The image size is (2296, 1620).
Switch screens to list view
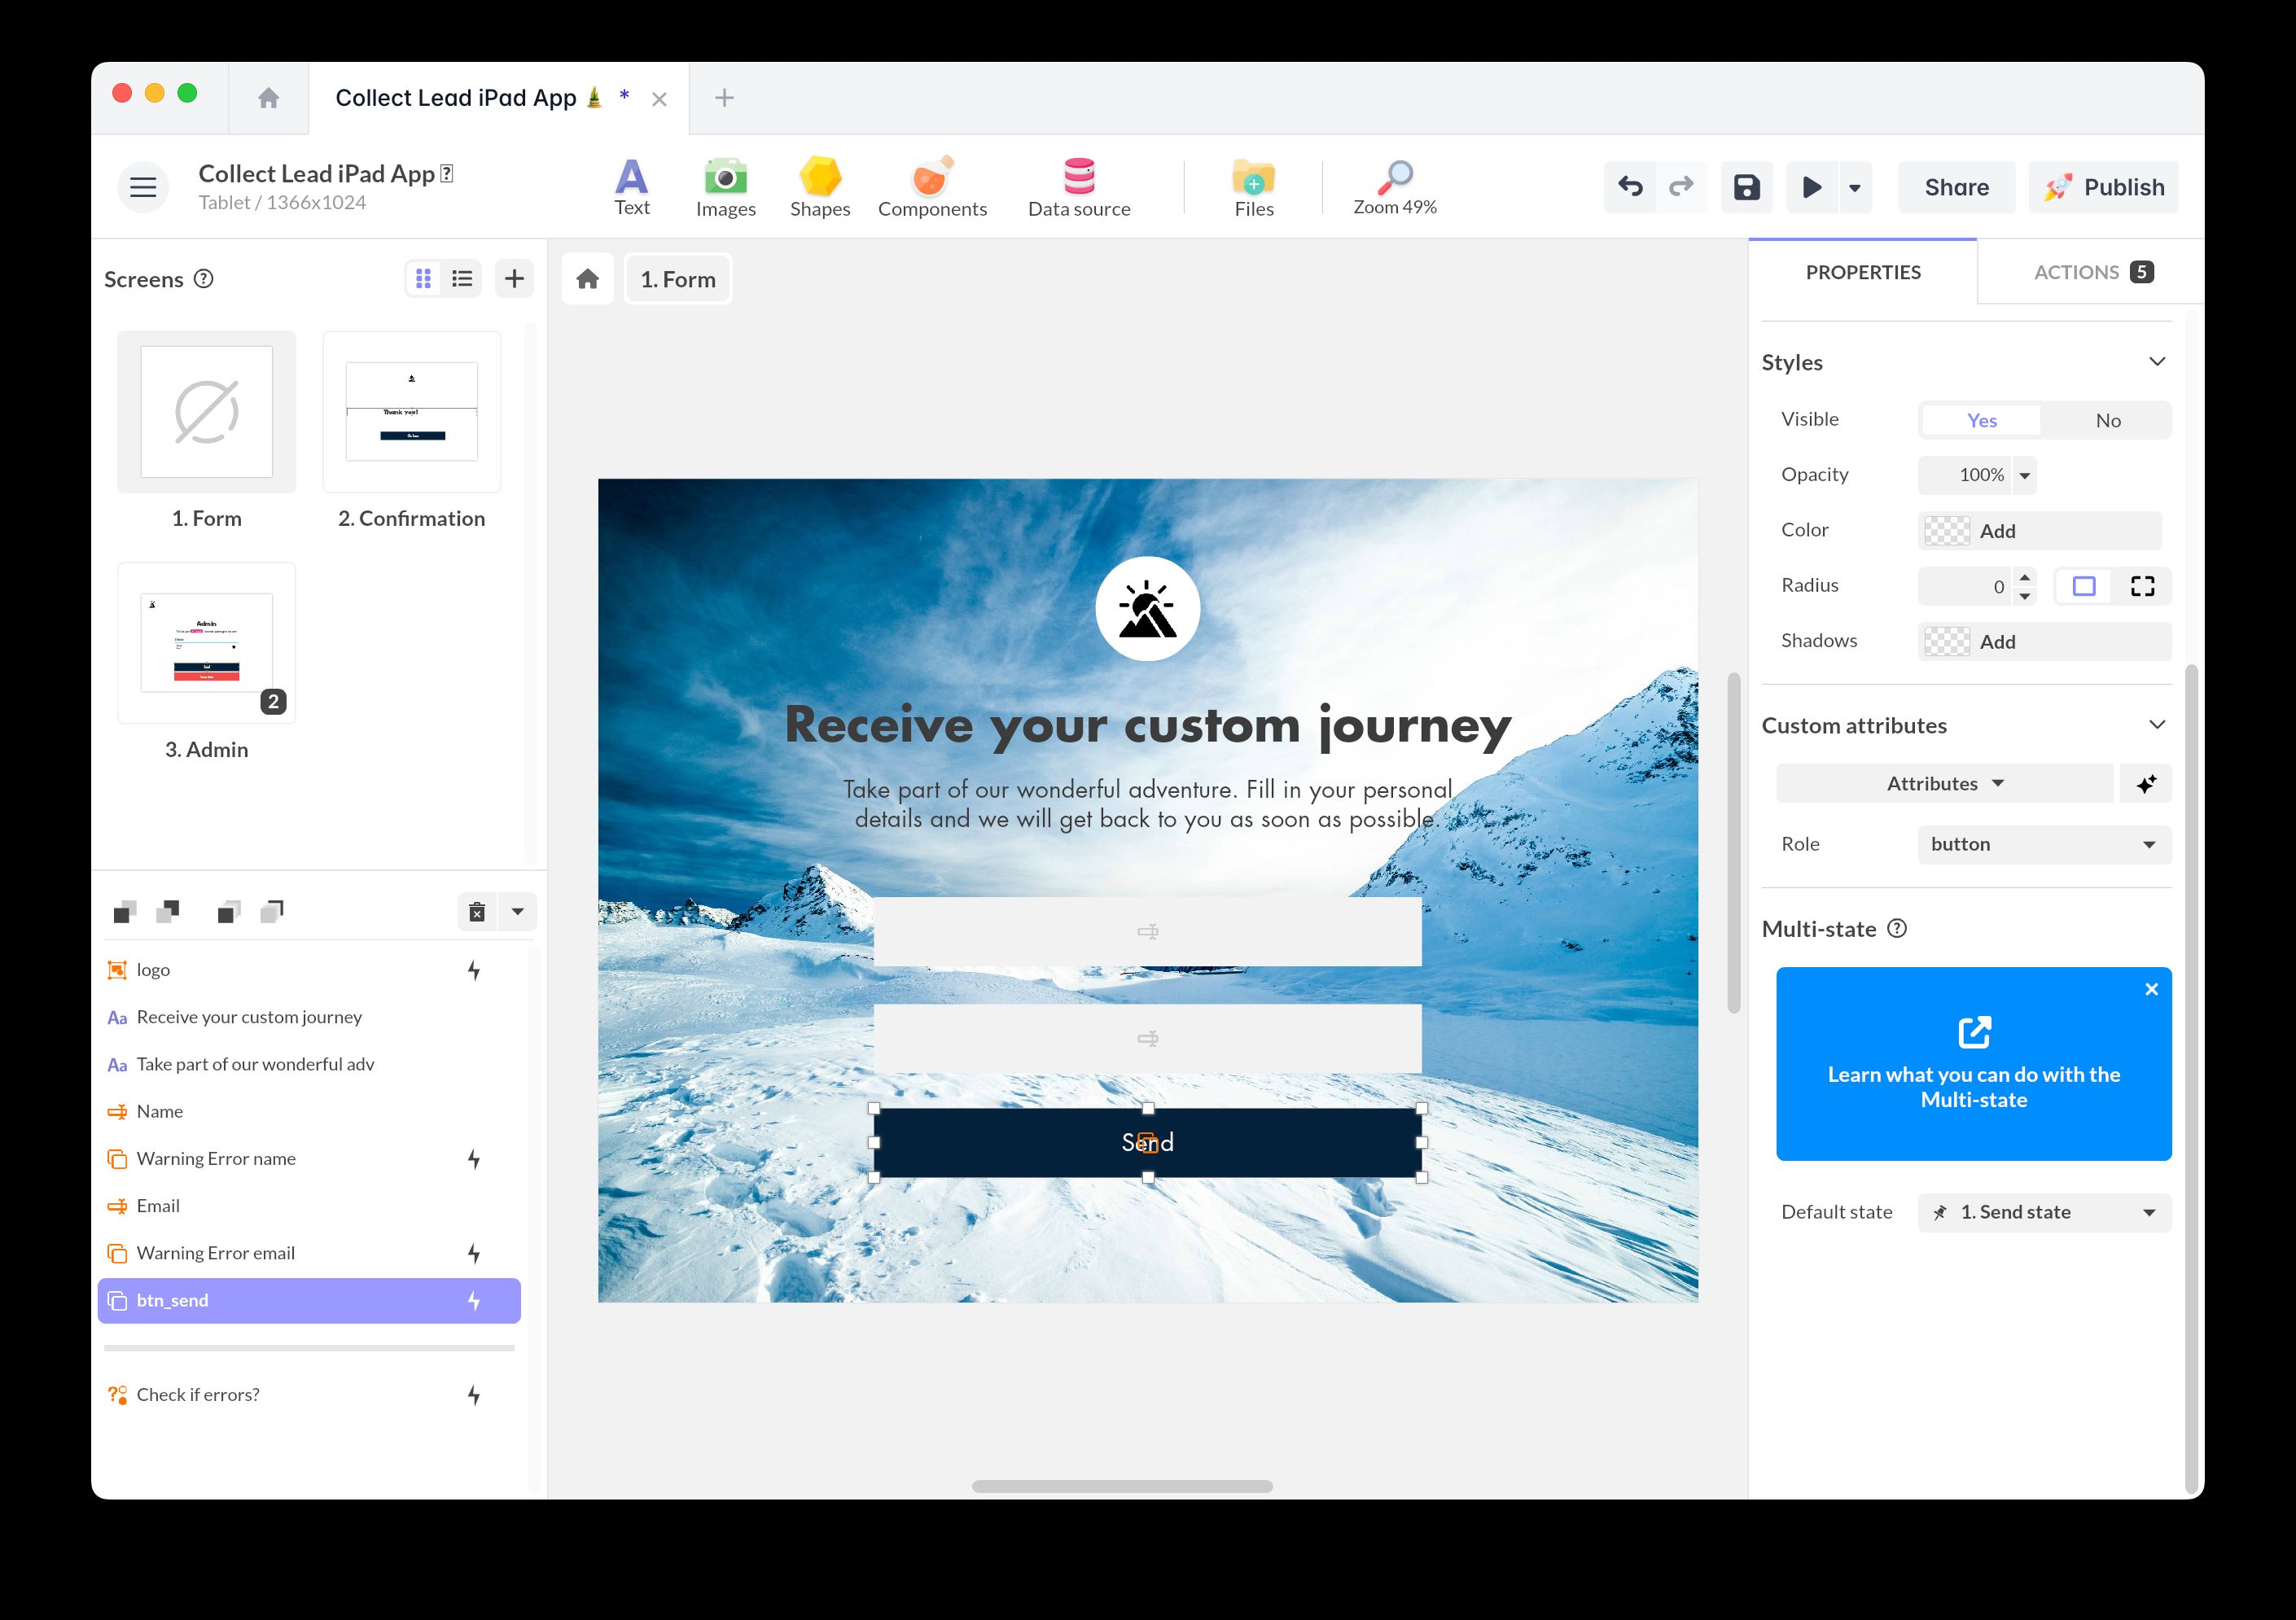462,279
